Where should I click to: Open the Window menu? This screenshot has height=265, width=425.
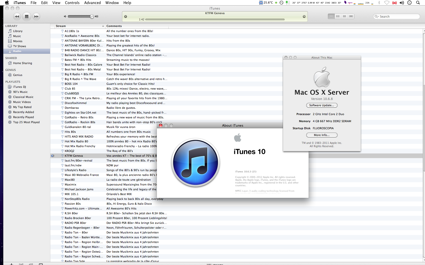pyautogui.click(x=112, y=3)
